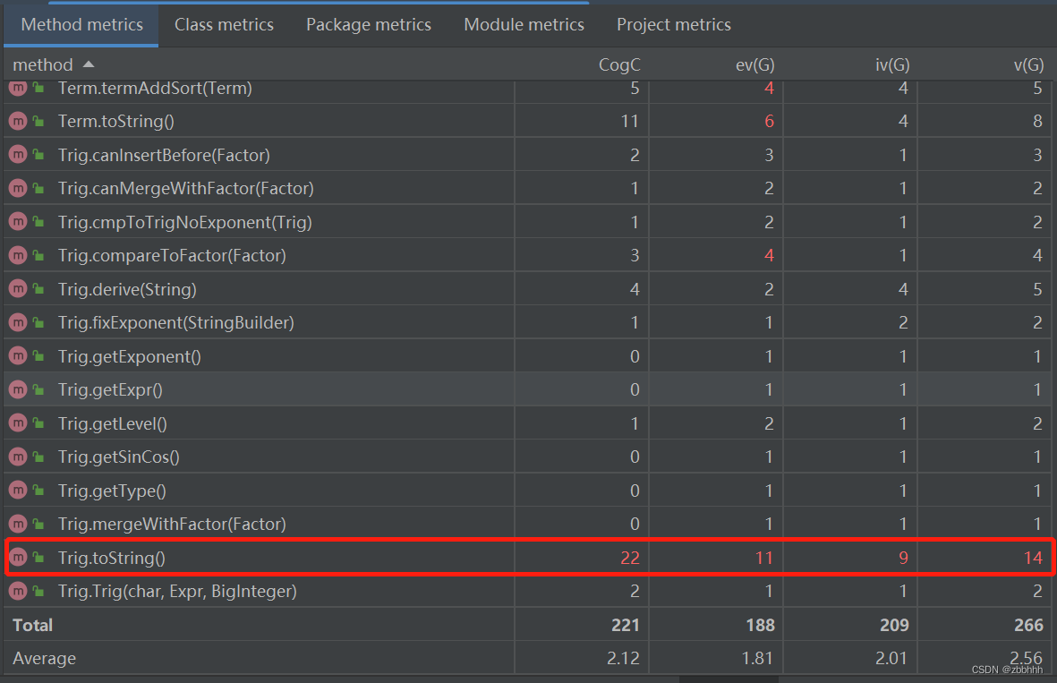Click green lock icon beside Trig.canInsertBefore(Factor)
The height and width of the screenshot is (683, 1057).
(x=39, y=154)
